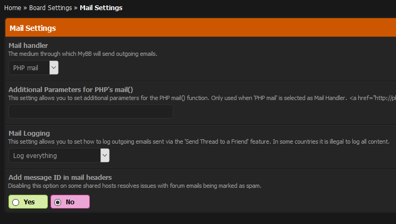Click the Mail Settings breadcrumb text
Viewport: 396px width, 224px height.
[101, 8]
